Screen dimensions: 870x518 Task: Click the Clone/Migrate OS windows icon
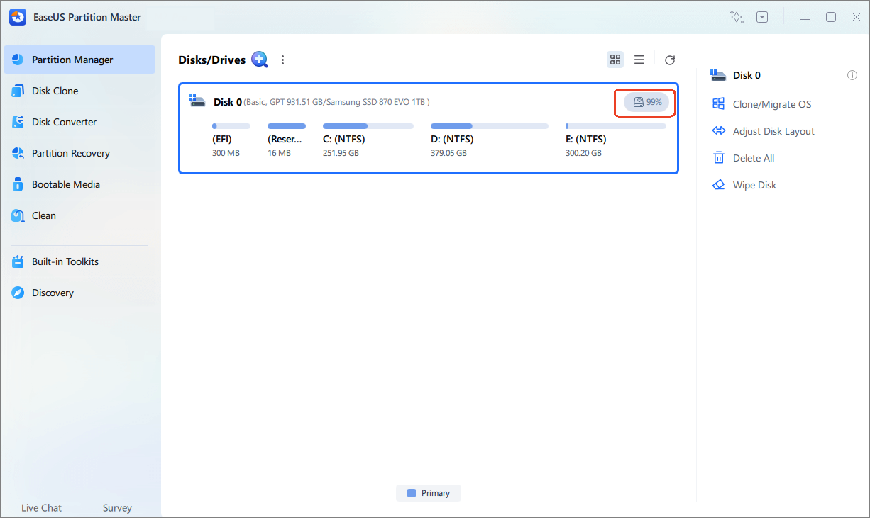(719, 104)
